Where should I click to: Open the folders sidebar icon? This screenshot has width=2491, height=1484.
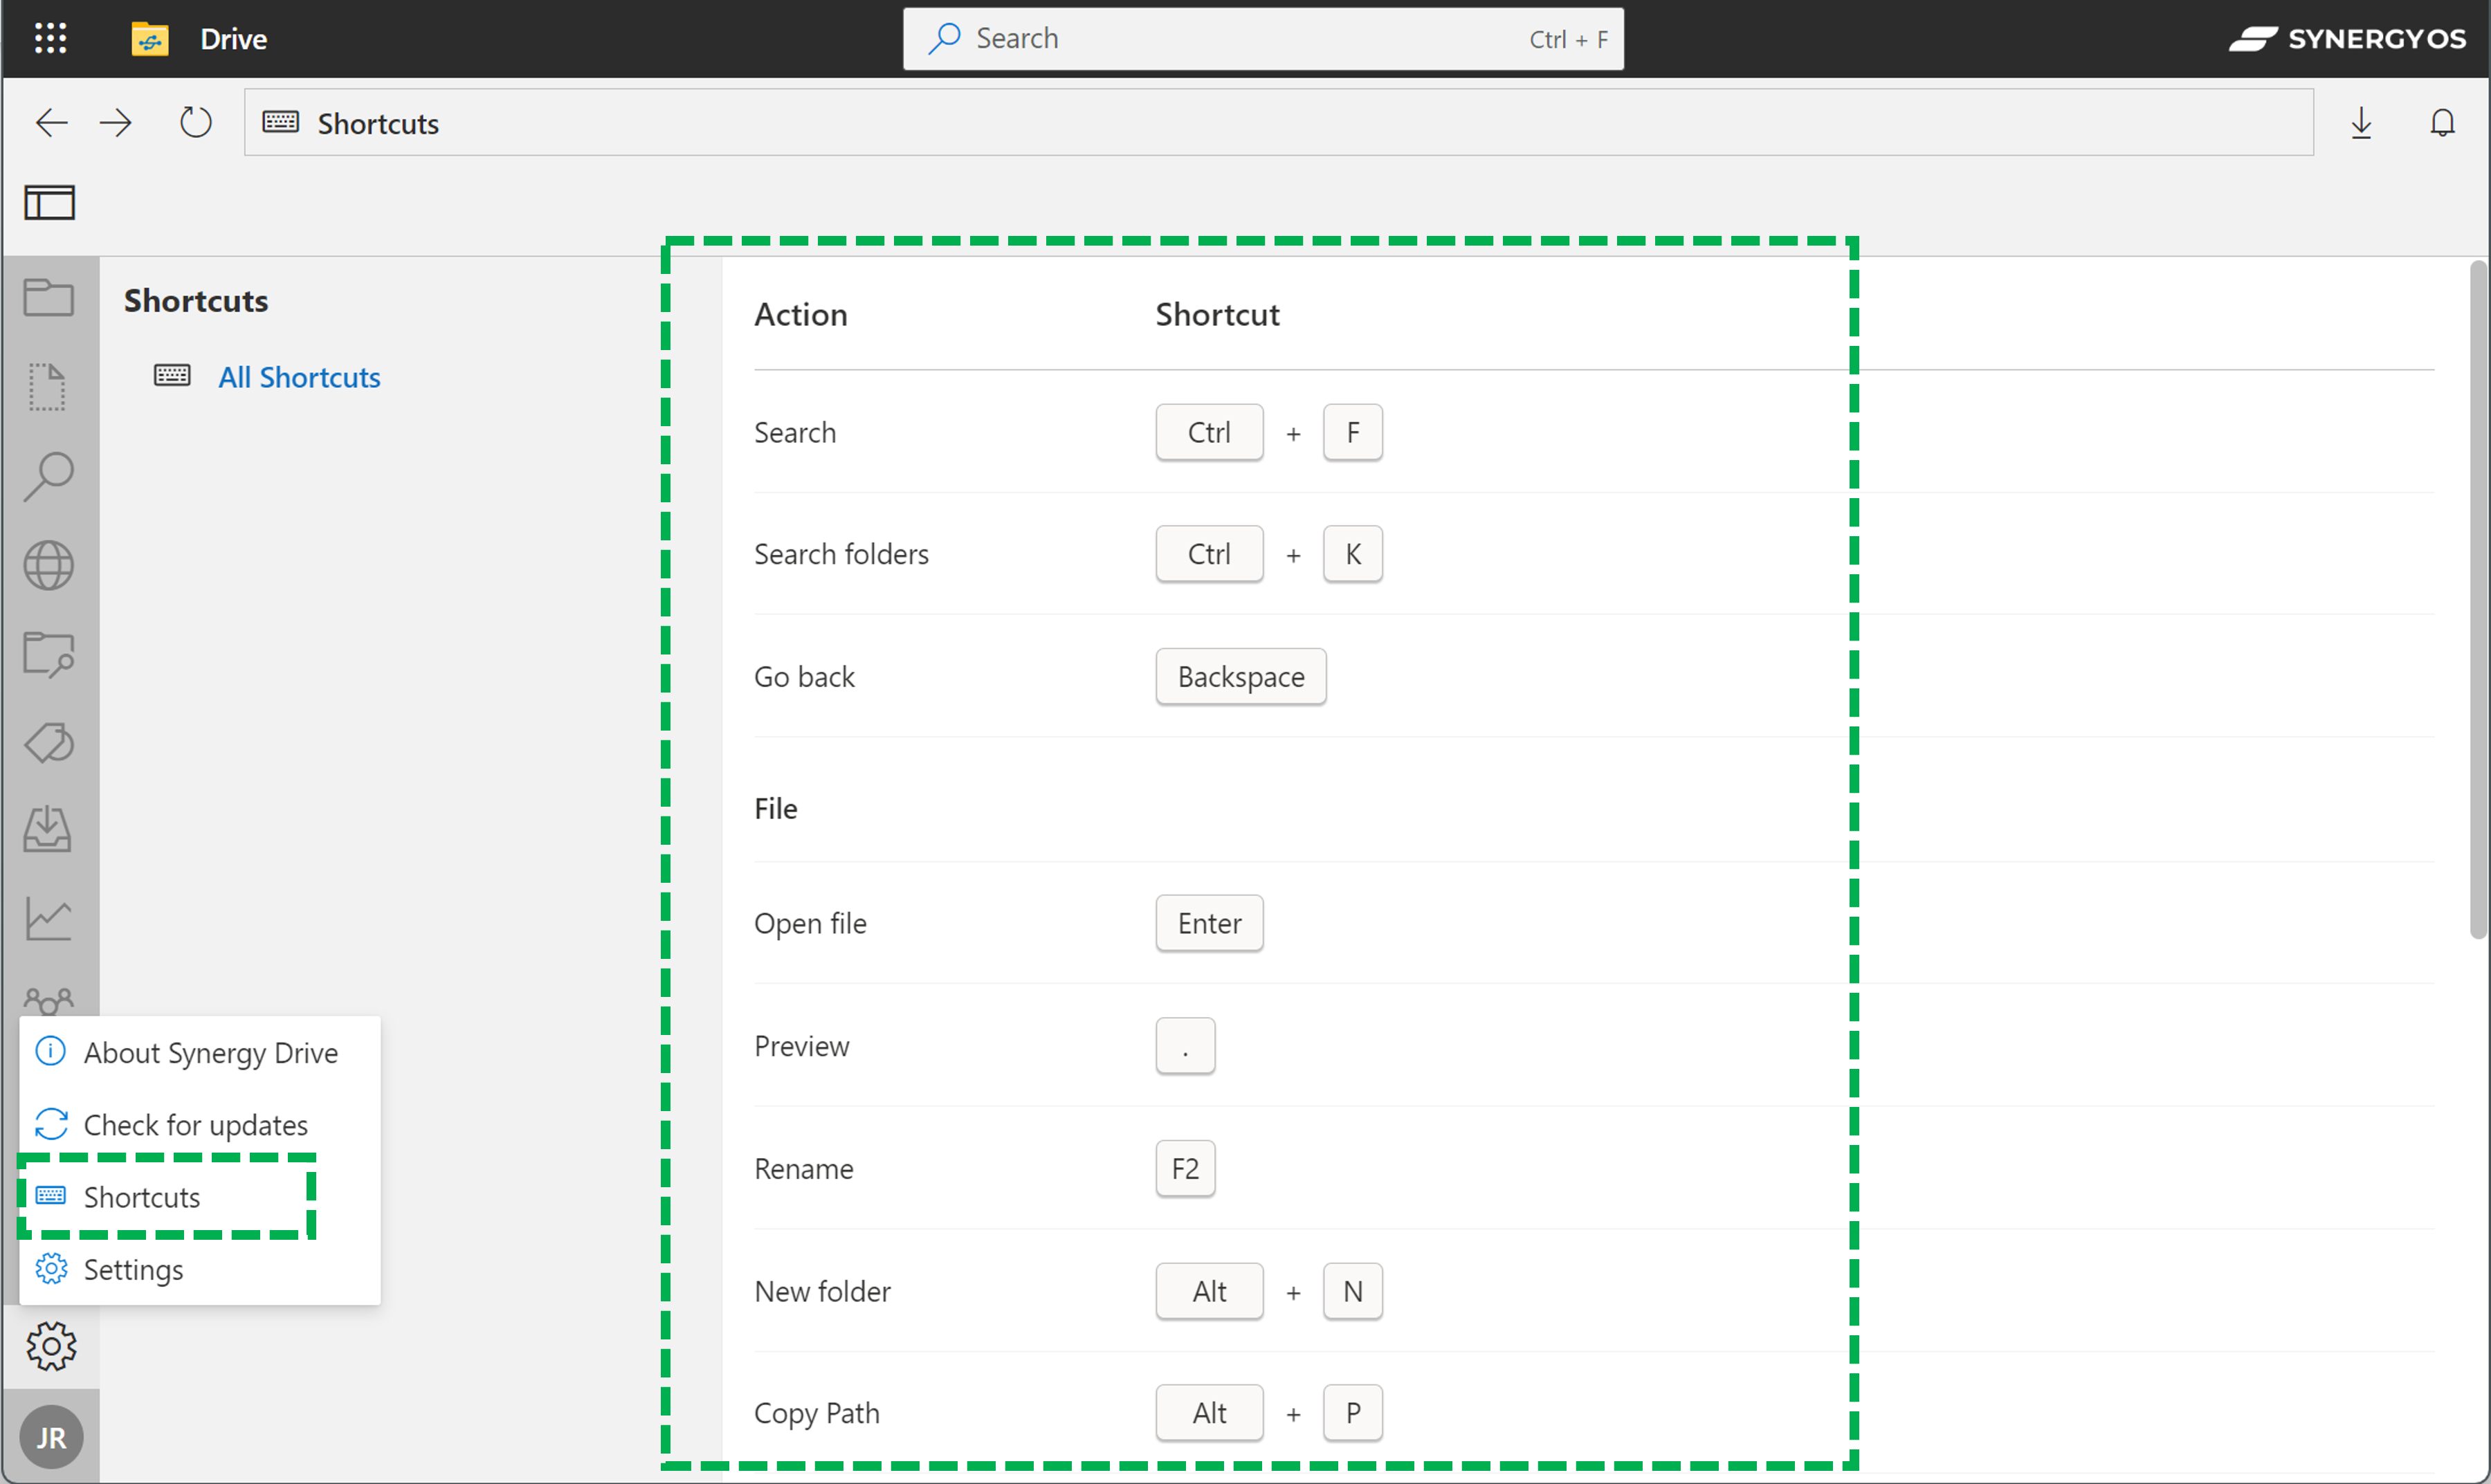pyautogui.click(x=48, y=297)
